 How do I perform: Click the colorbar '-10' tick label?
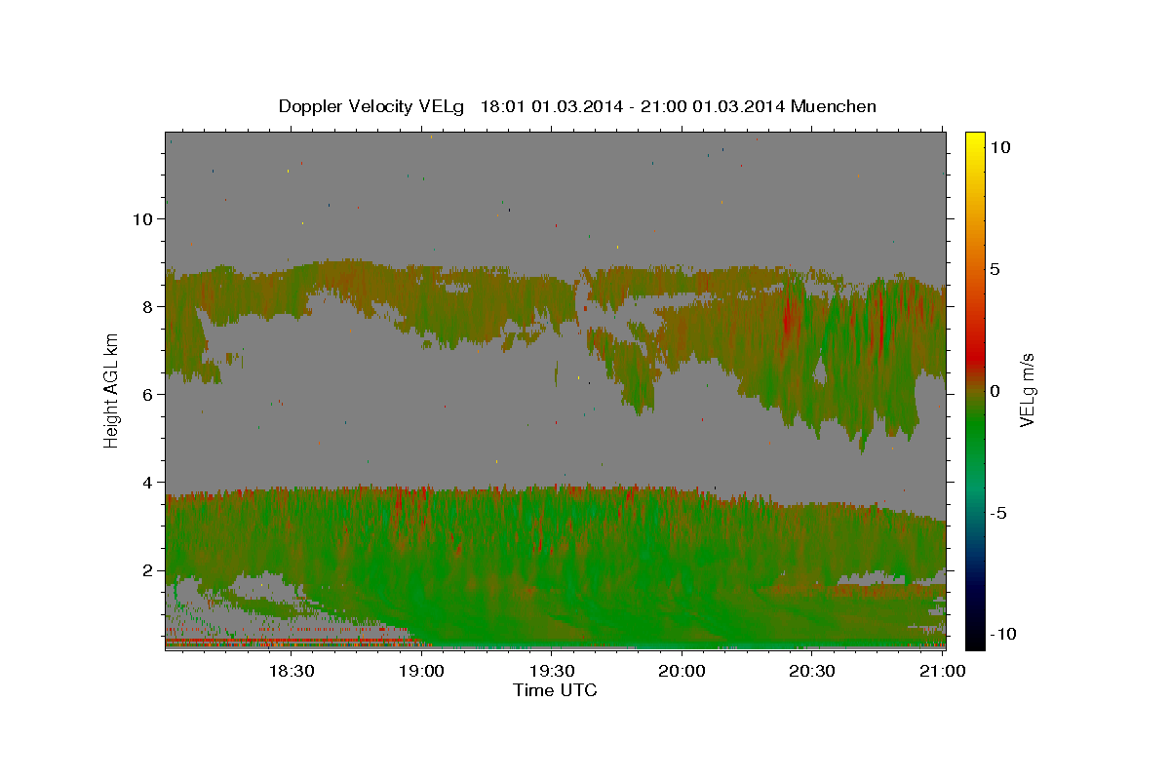[1003, 635]
